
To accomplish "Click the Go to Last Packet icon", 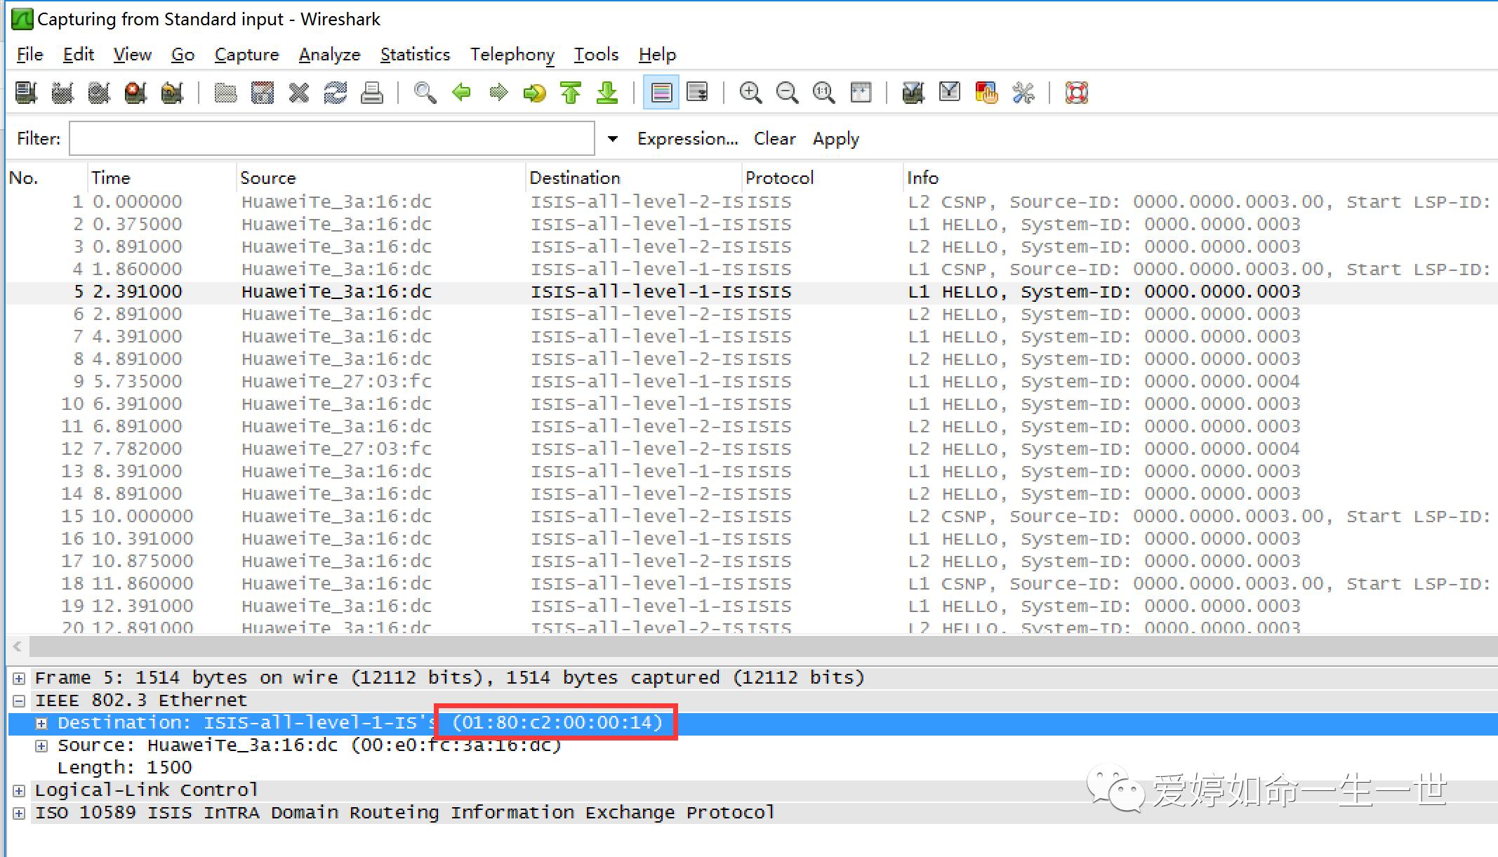I will [x=607, y=93].
